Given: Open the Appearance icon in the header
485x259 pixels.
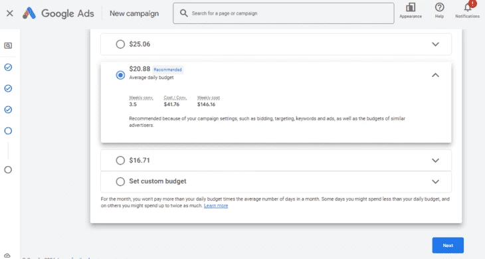Looking at the screenshot, I should [x=411, y=11].
